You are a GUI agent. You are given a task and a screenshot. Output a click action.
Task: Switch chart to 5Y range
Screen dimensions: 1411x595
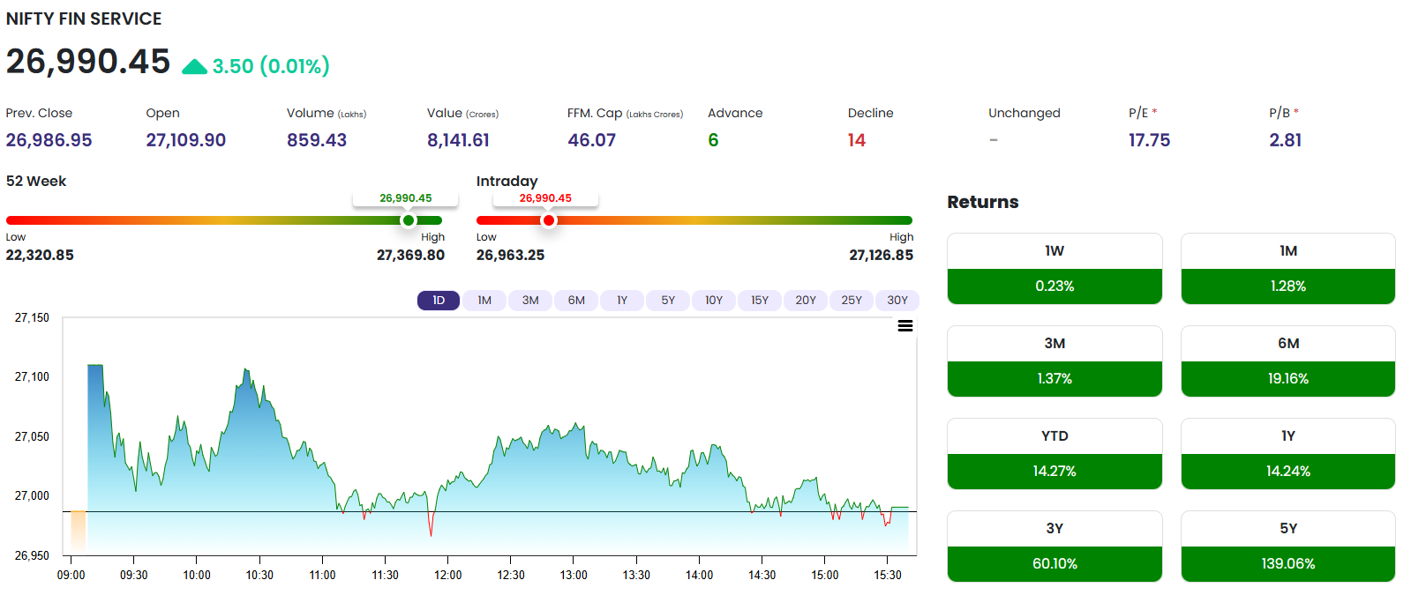[668, 301]
